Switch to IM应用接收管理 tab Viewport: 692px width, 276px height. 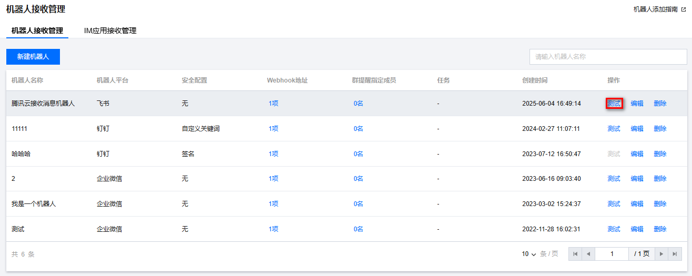coord(110,30)
